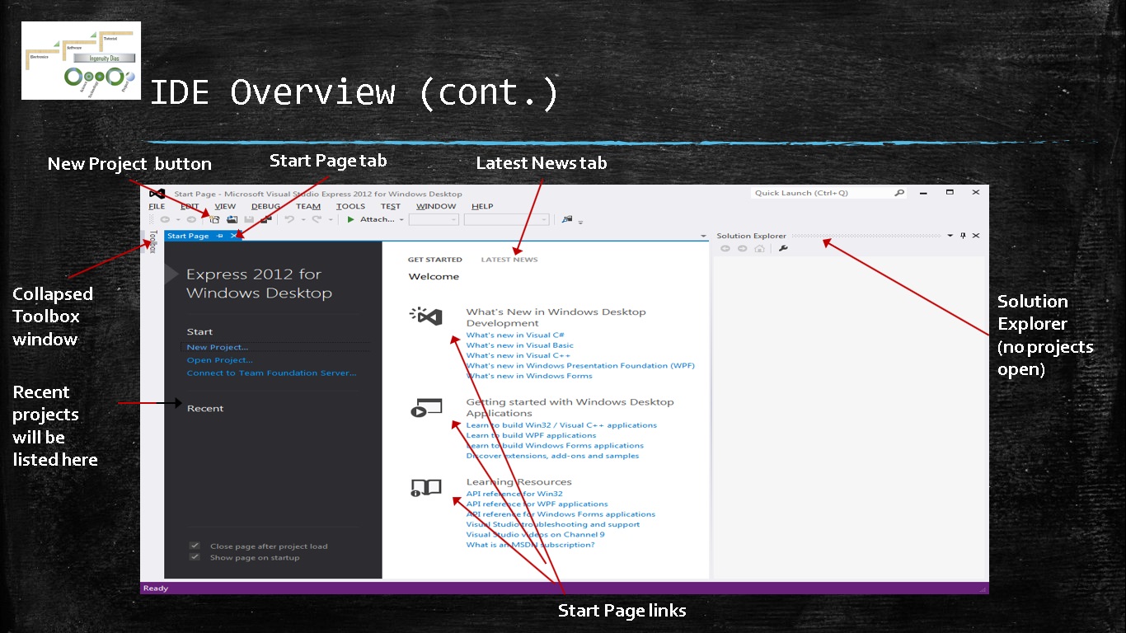Pin the Start Page tab
This screenshot has width=1126, height=633.
pyautogui.click(x=220, y=236)
